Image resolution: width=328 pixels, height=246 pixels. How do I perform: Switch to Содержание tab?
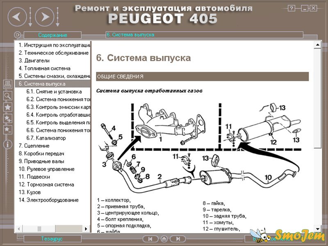pos(52,35)
